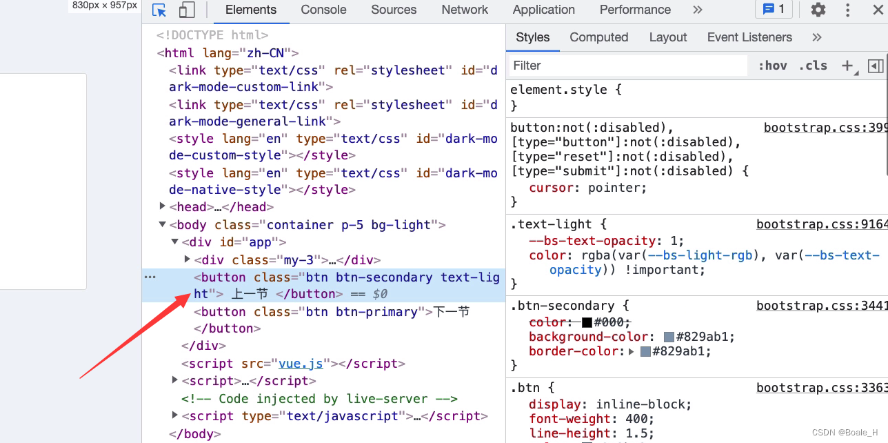Open the Network tab

465,10
